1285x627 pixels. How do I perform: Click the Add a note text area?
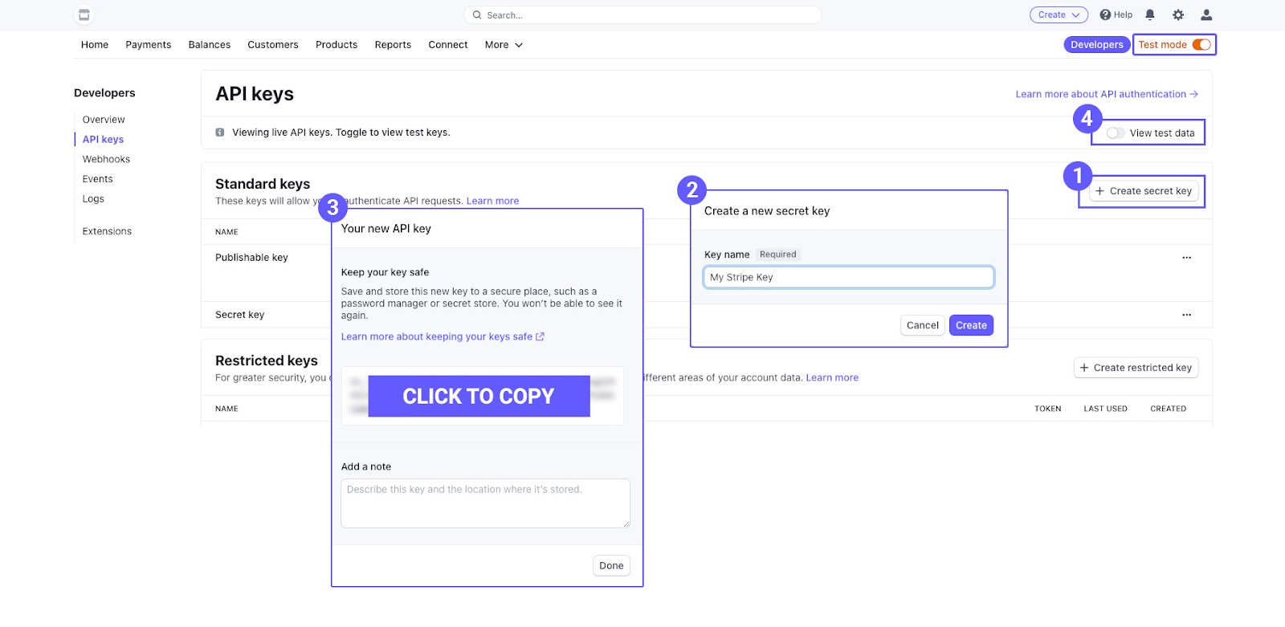[x=485, y=503]
